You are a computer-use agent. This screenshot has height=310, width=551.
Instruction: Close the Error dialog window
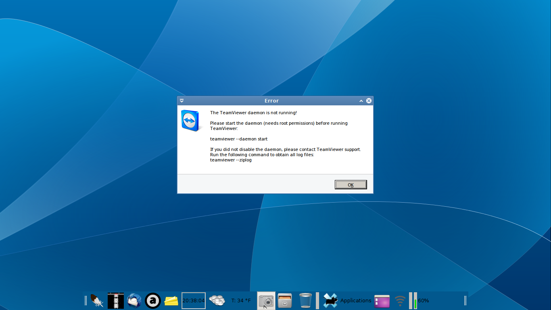click(369, 101)
